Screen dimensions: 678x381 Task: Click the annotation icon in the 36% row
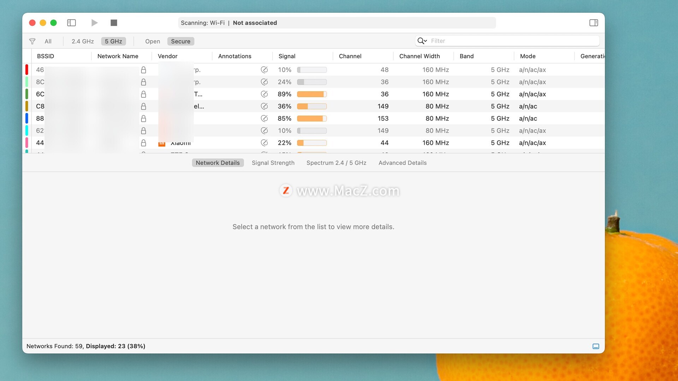coord(264,106)
